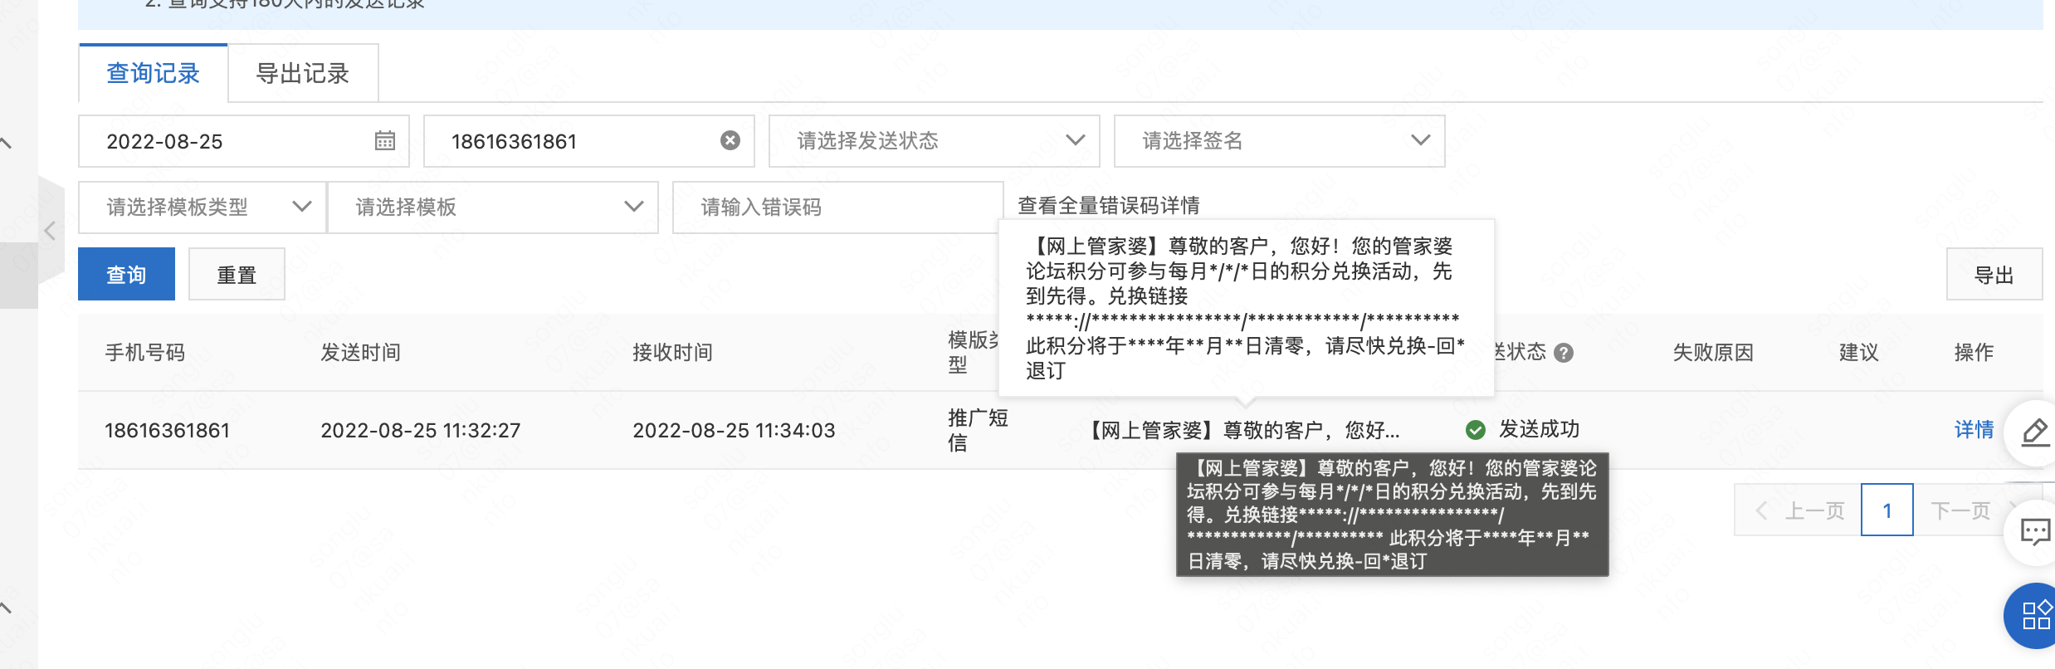Clear the phone number with X icon

pos(730,141)
